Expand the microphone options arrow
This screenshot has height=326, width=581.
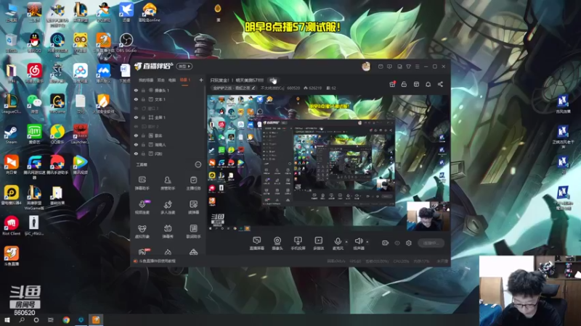346,242
